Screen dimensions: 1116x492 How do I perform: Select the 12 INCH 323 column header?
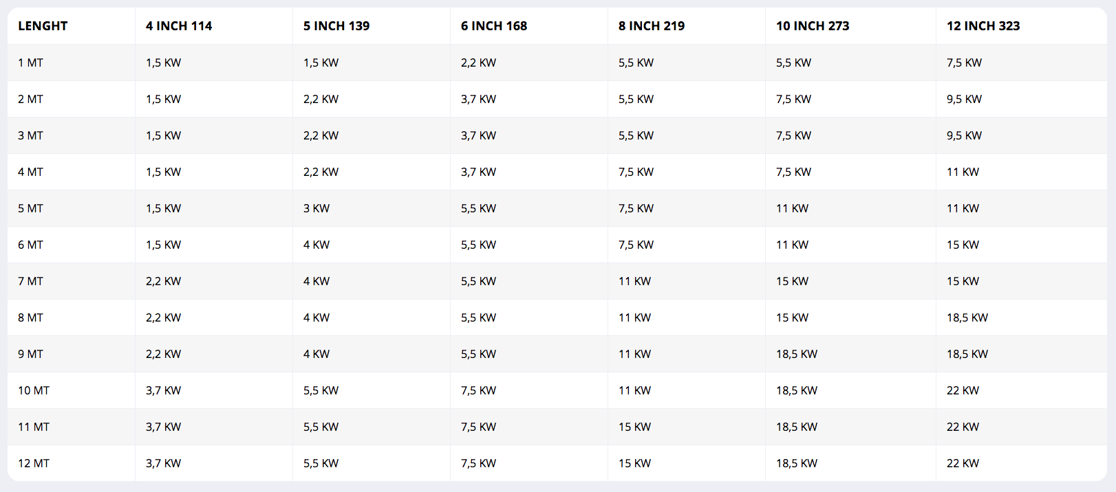[983, 26]
